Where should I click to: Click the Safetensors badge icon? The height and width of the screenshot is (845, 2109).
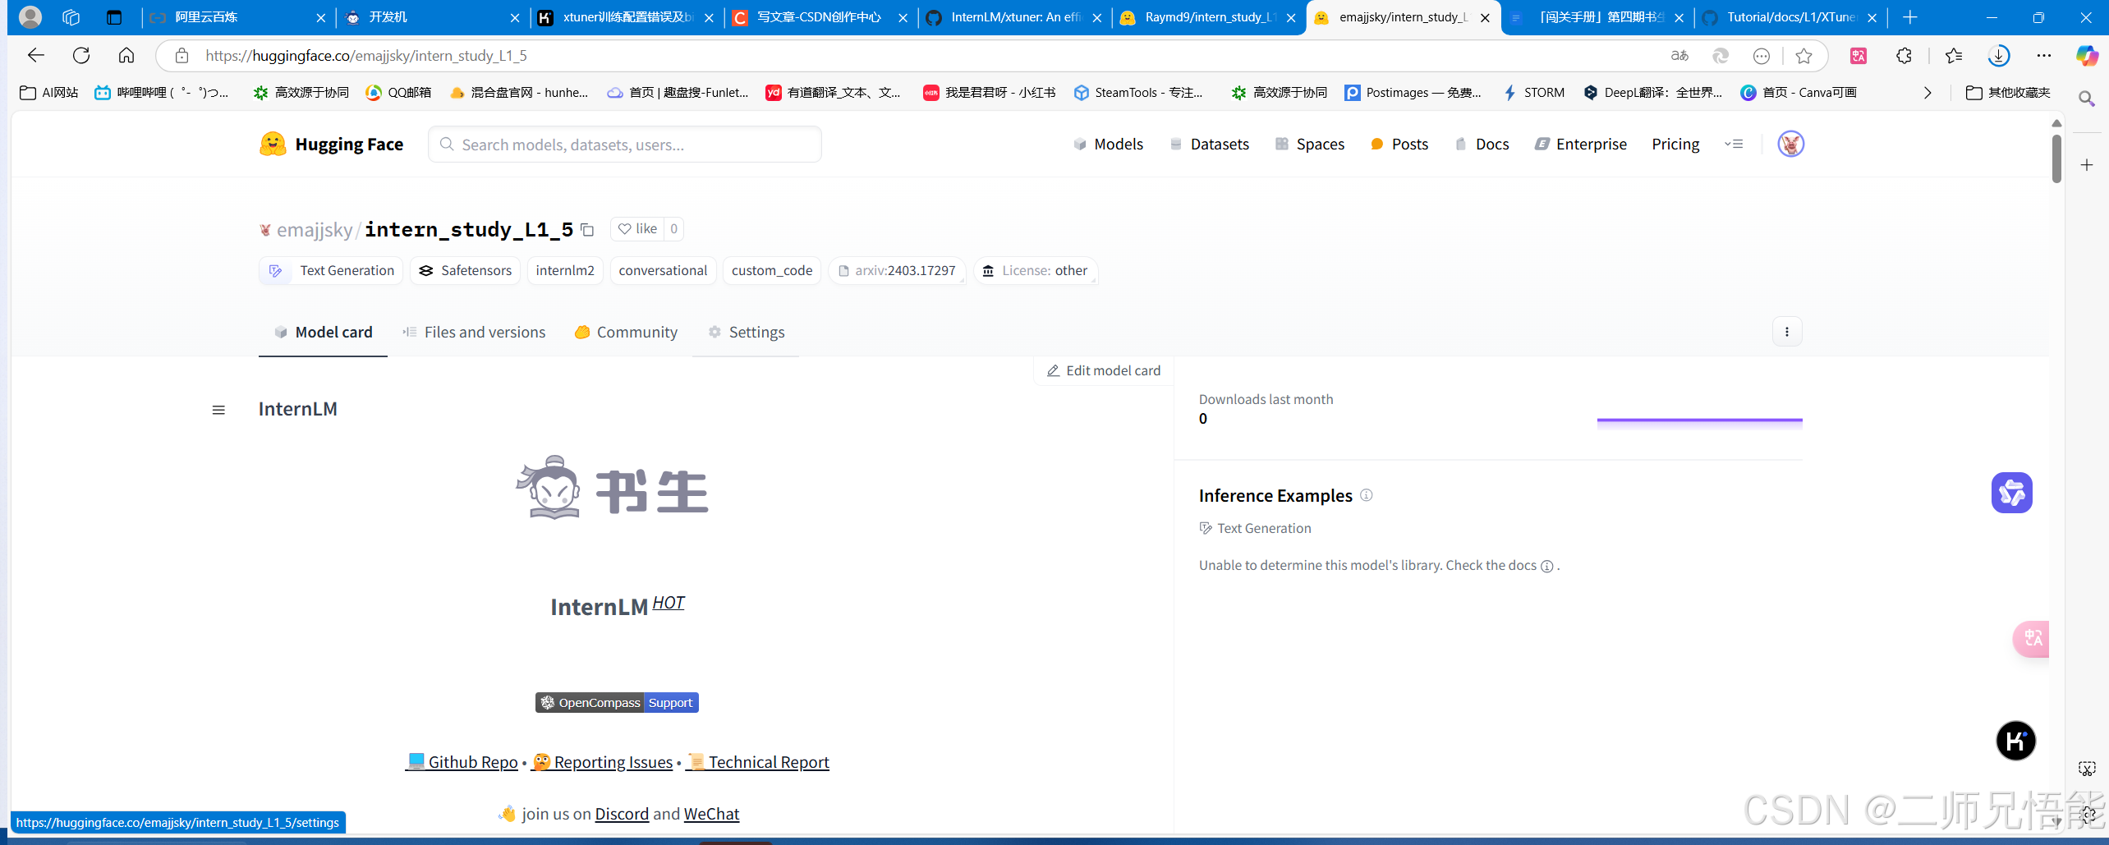425,270
